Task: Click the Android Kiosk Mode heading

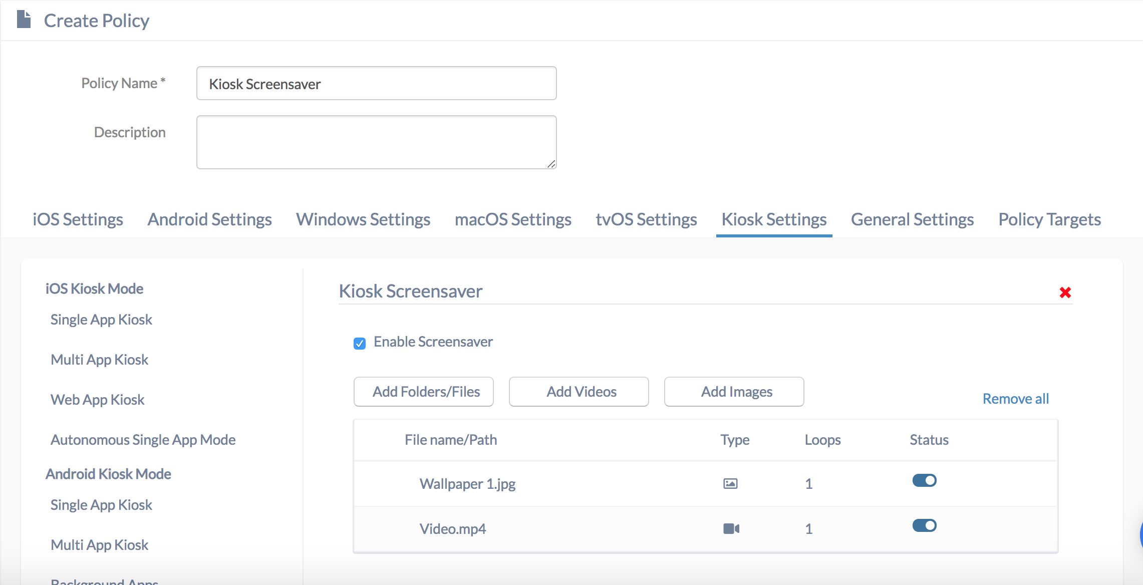Action: (x=108, y=474)
